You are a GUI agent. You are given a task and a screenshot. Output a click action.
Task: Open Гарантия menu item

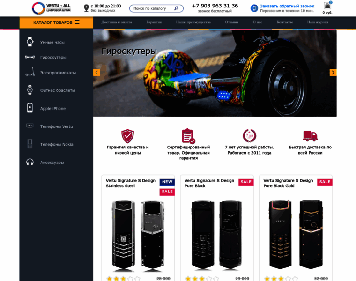coord(154,22)
